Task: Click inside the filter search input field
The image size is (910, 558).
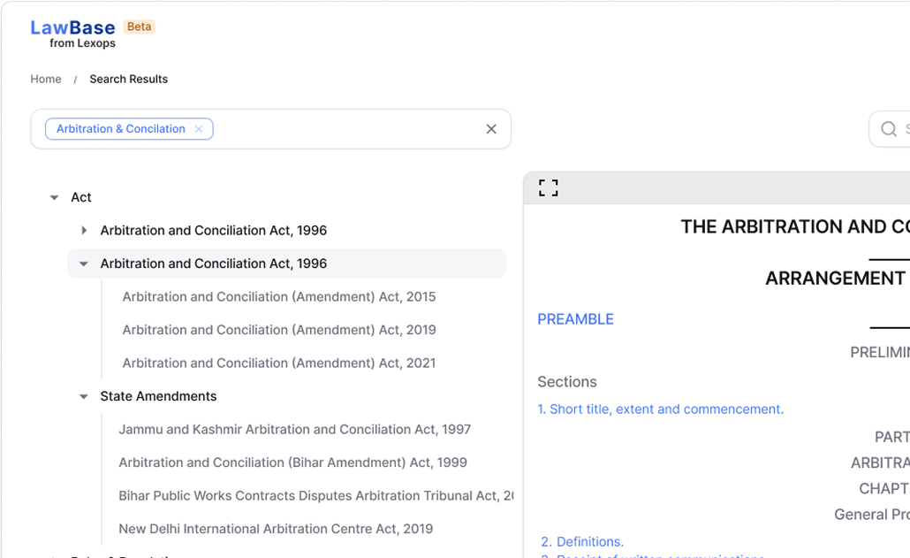Action: click(x=345, y=129)
